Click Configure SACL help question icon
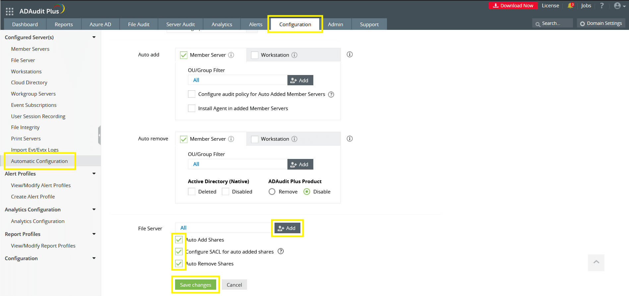Image resolution: width=629 pixels, height=296 pixels. click(281, 251)
